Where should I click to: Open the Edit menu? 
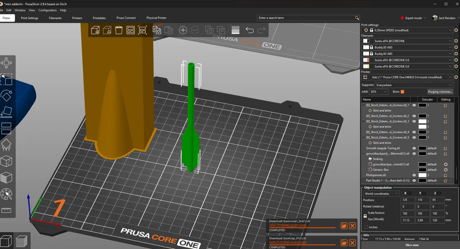click(x=9, y=10)
